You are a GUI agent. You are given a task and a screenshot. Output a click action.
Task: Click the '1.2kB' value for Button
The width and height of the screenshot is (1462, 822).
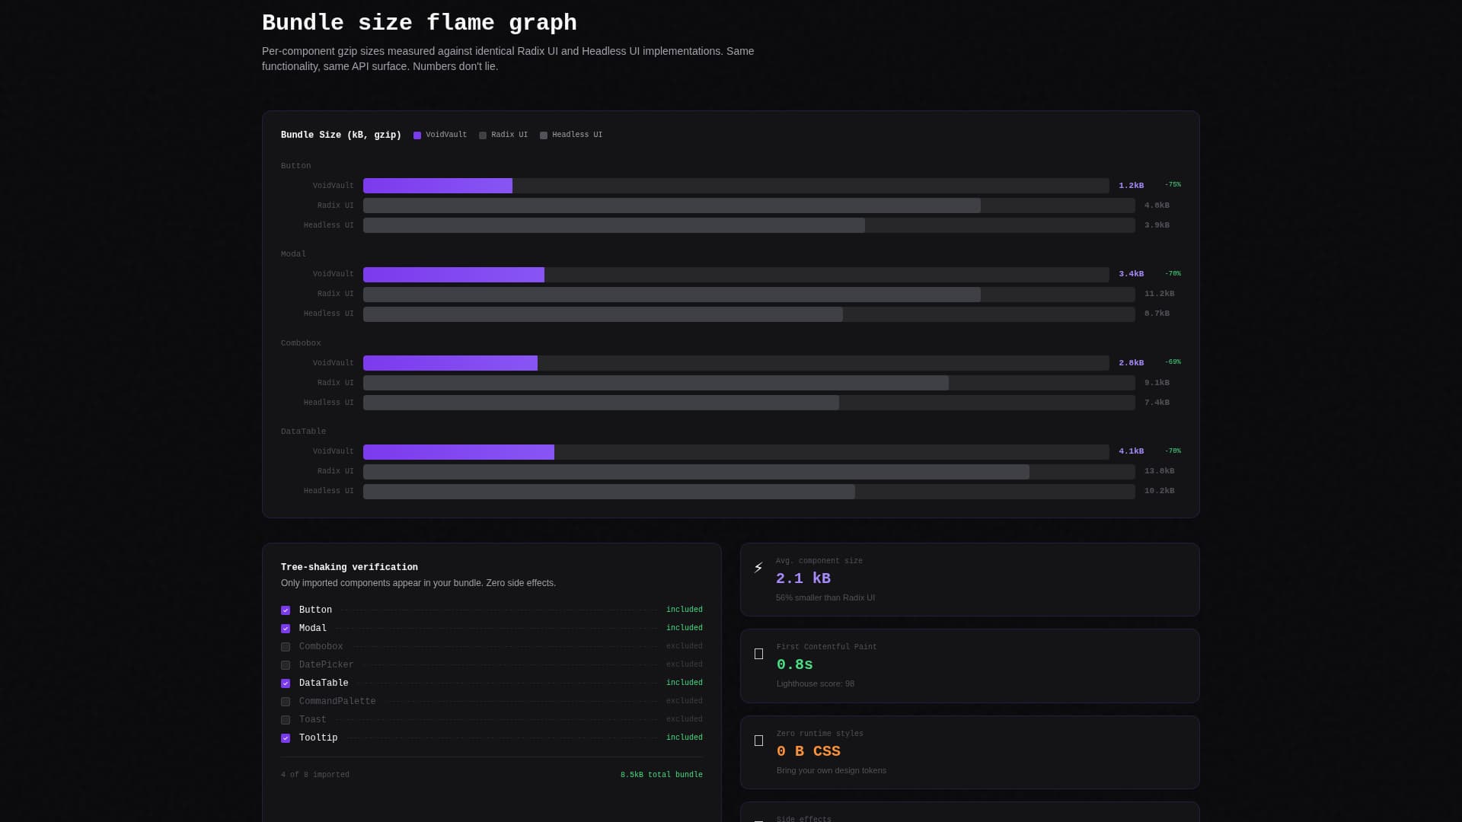coord(1131,186)
